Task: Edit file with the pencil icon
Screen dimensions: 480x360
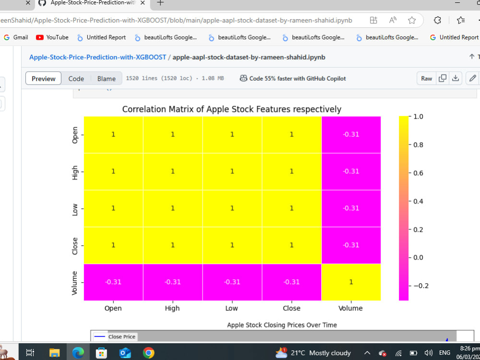Action: click(472, 78)
